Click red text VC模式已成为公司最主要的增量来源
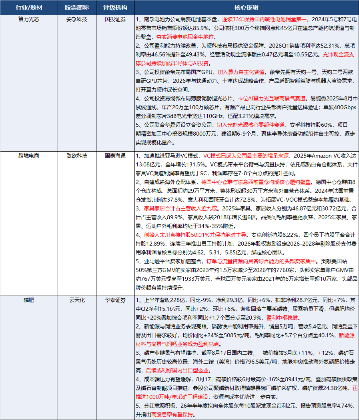 tap(246, 156)
